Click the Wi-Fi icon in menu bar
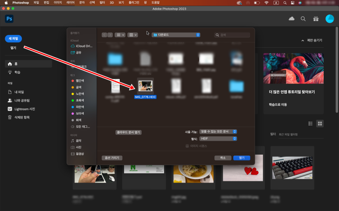 266,3
